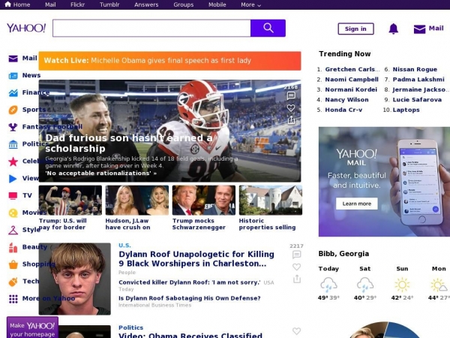Click inside the Yahoo search field
Image resolution: width=450 pixels, height=338 pixels.
click(151, 29)
